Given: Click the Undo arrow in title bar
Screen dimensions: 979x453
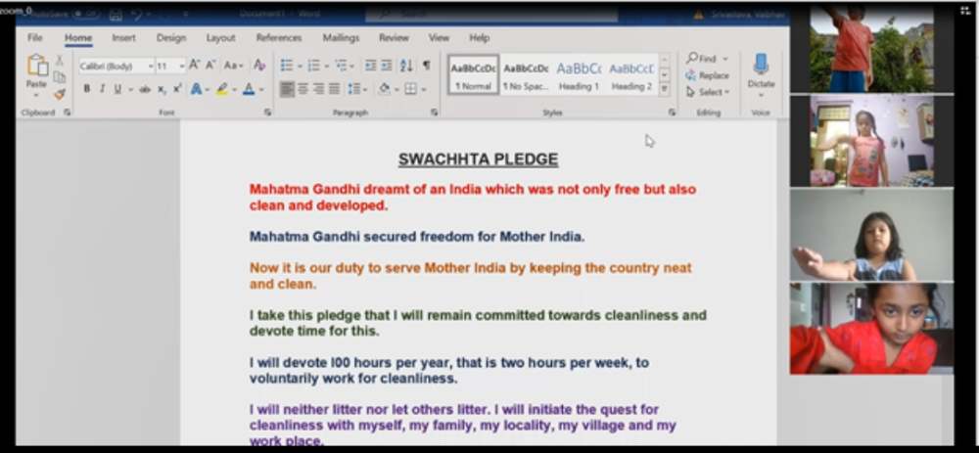Looking at the screenshot, I should point(137,15).
